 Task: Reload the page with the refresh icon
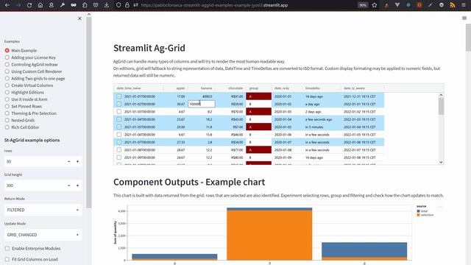[x=29, y=5]
